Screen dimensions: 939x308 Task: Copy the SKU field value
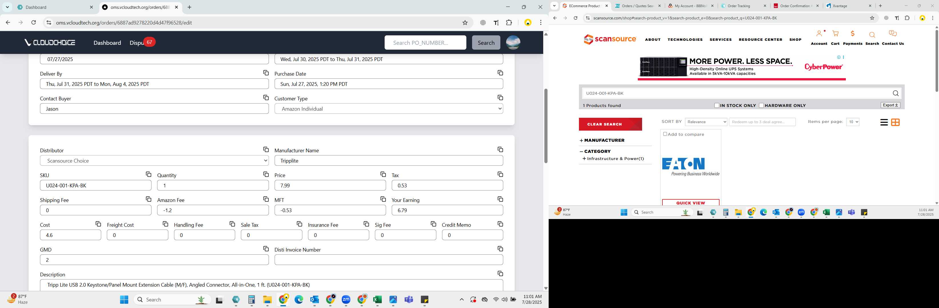(148, 174)
